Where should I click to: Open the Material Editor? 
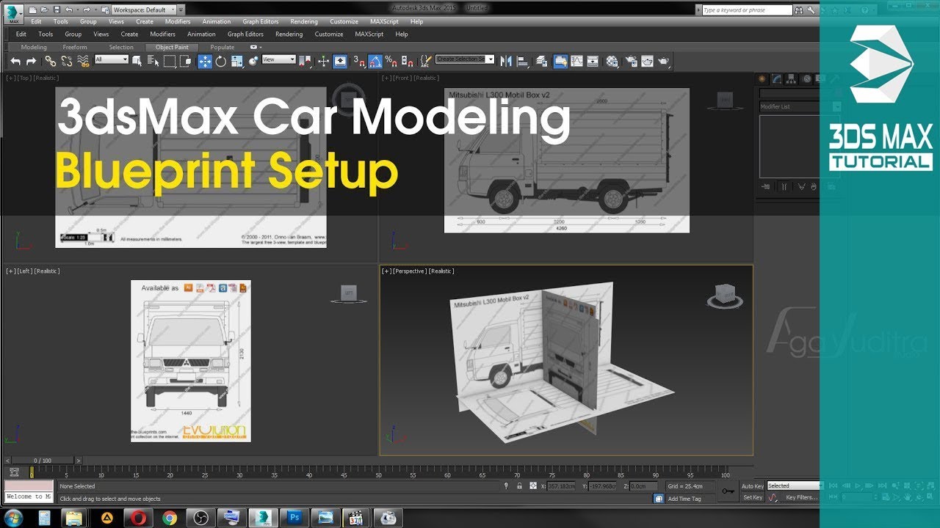[612, 62]
